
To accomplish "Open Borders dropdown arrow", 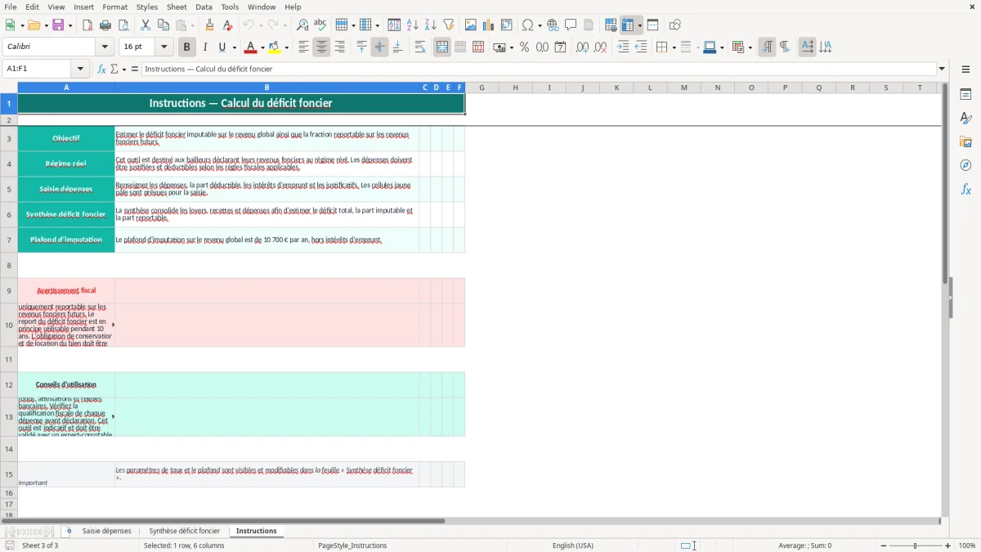I will point(674,47).
